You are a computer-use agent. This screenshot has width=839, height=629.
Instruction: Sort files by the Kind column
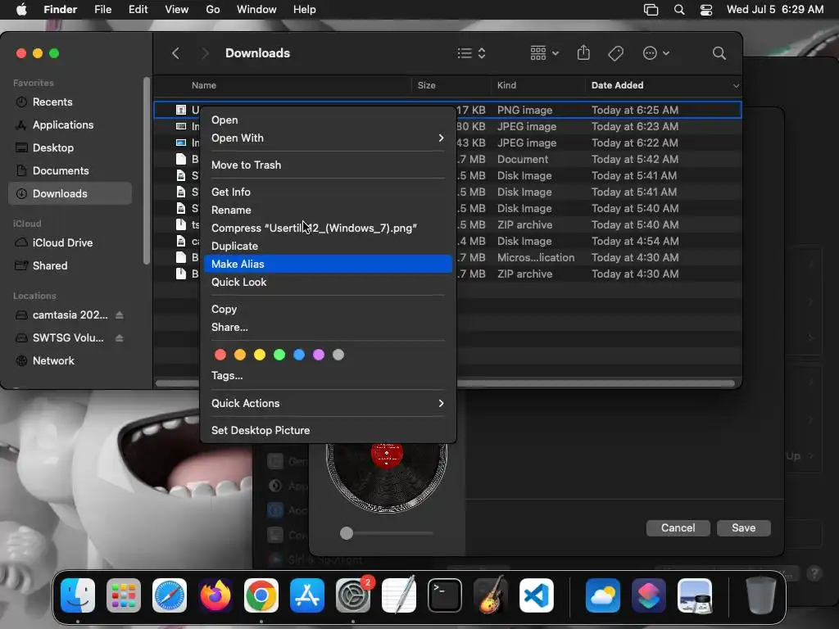tap(506, 85)
